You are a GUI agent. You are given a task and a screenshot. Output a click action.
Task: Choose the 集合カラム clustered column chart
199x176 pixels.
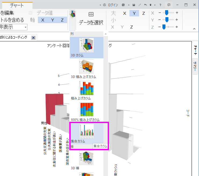[87, 133]
